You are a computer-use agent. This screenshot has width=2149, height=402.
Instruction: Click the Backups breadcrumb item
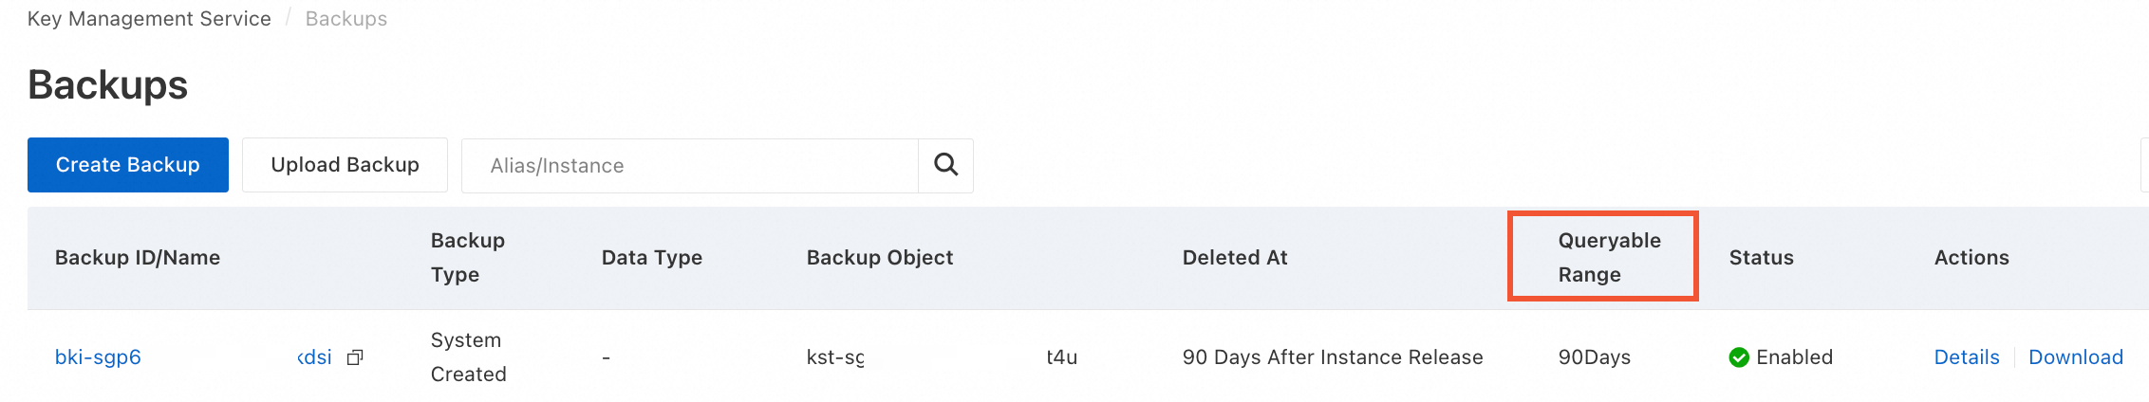pyautogui.click(x=346, y=19)
